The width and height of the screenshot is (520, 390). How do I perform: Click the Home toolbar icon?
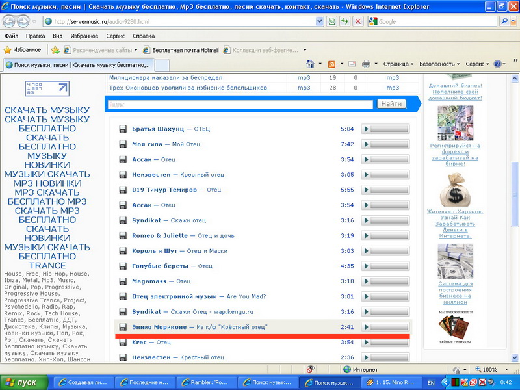310,64
